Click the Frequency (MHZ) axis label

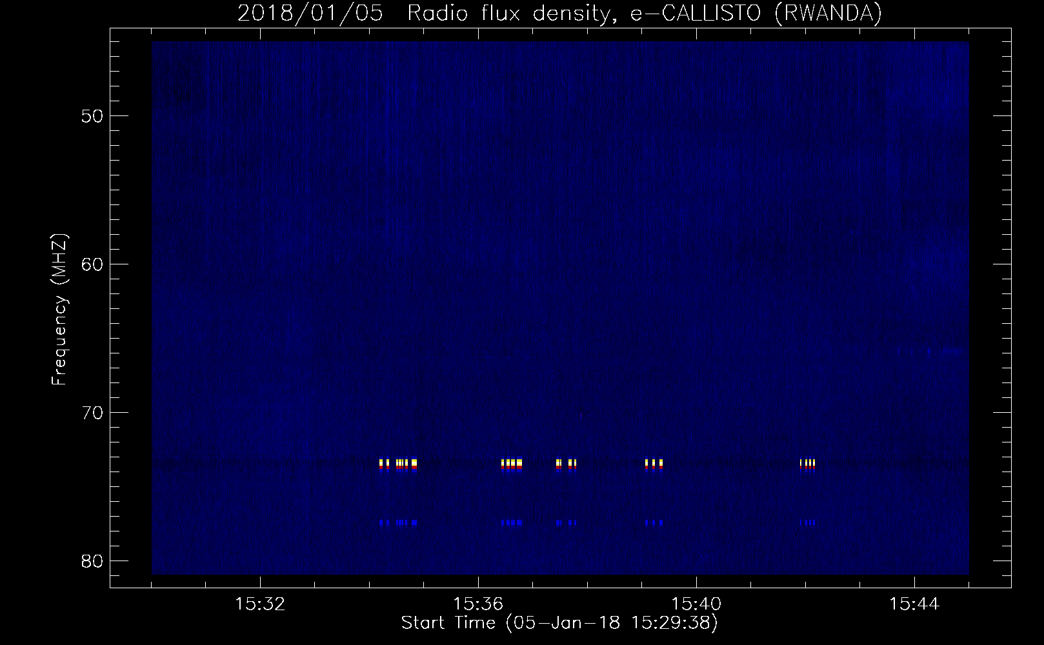pos(59,310)
